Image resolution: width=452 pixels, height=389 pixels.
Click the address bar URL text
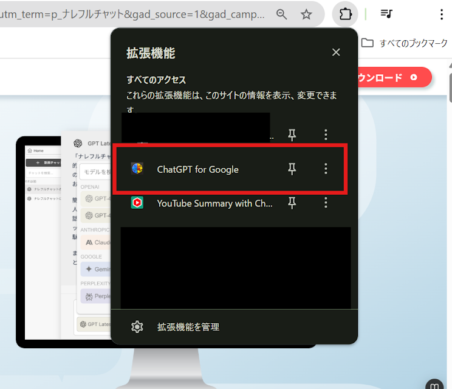(132, 14)
